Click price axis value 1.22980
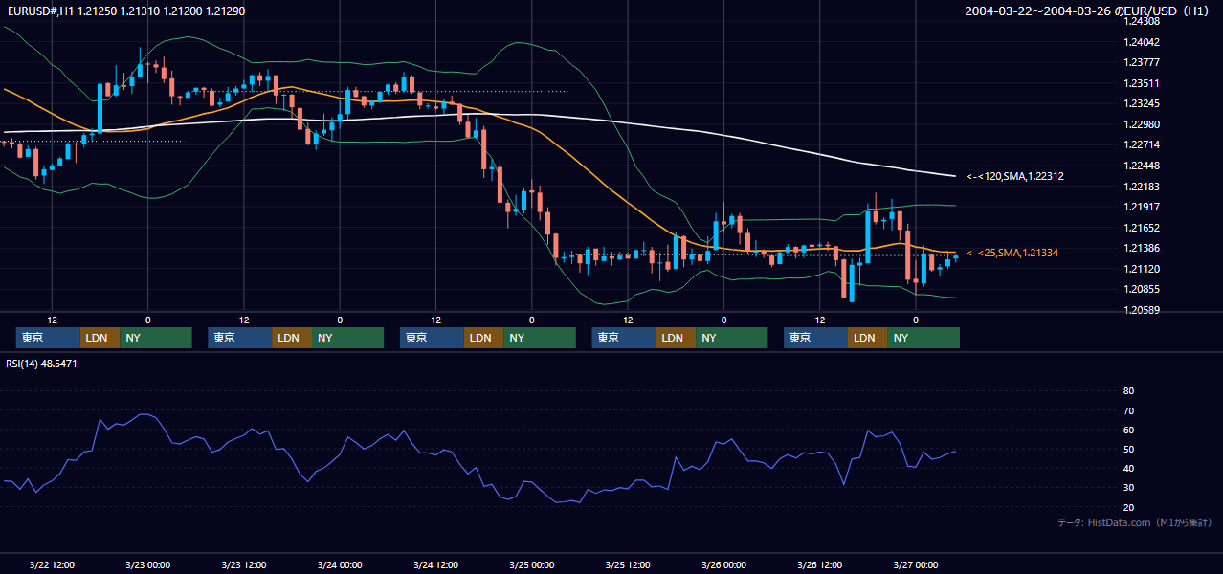Image resolution: width=1223 pixels, height=574 pixels. (x=1142, y=124)
